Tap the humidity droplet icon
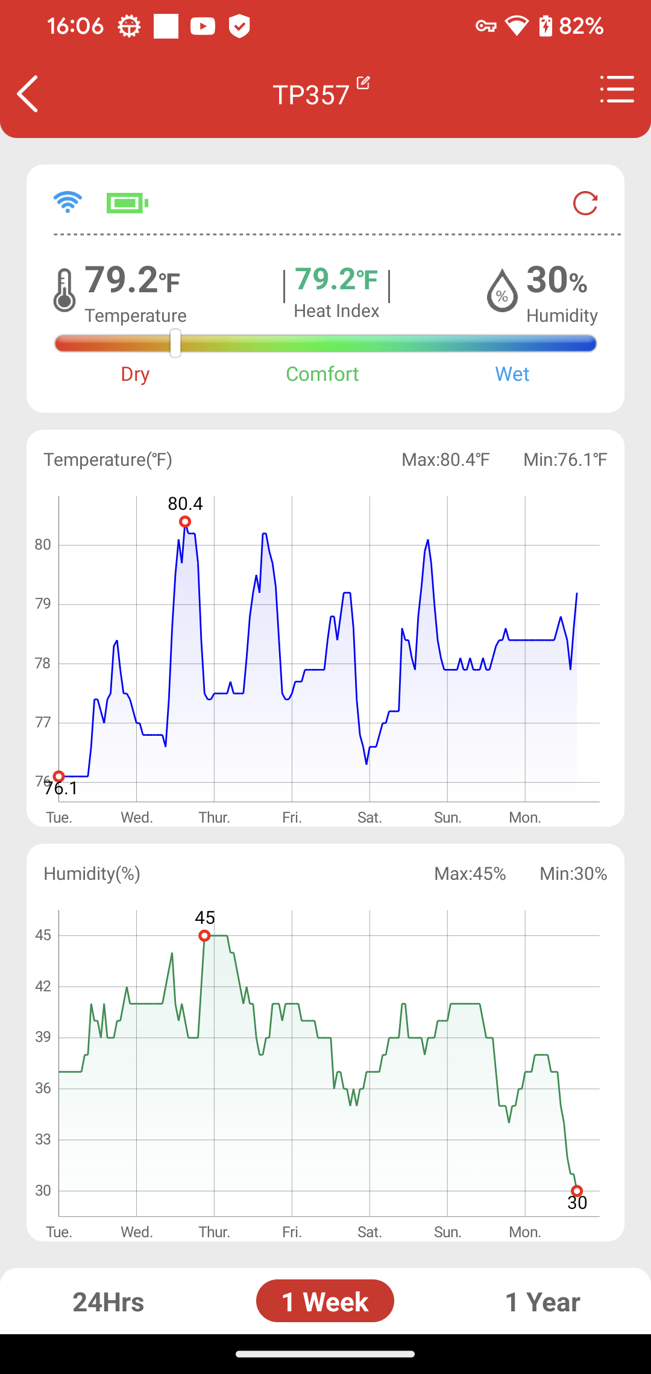This screenshot has width=651, height=1374. (502, 290)
